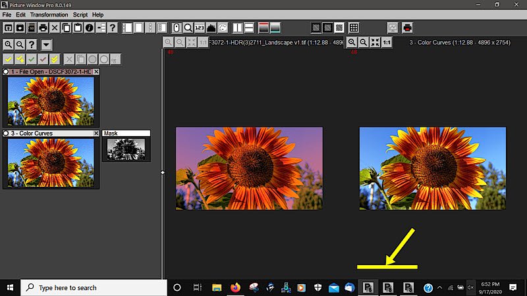
Task: Toggle the 3 - Color Curves radio circle
Action: (x=6, y=134)
